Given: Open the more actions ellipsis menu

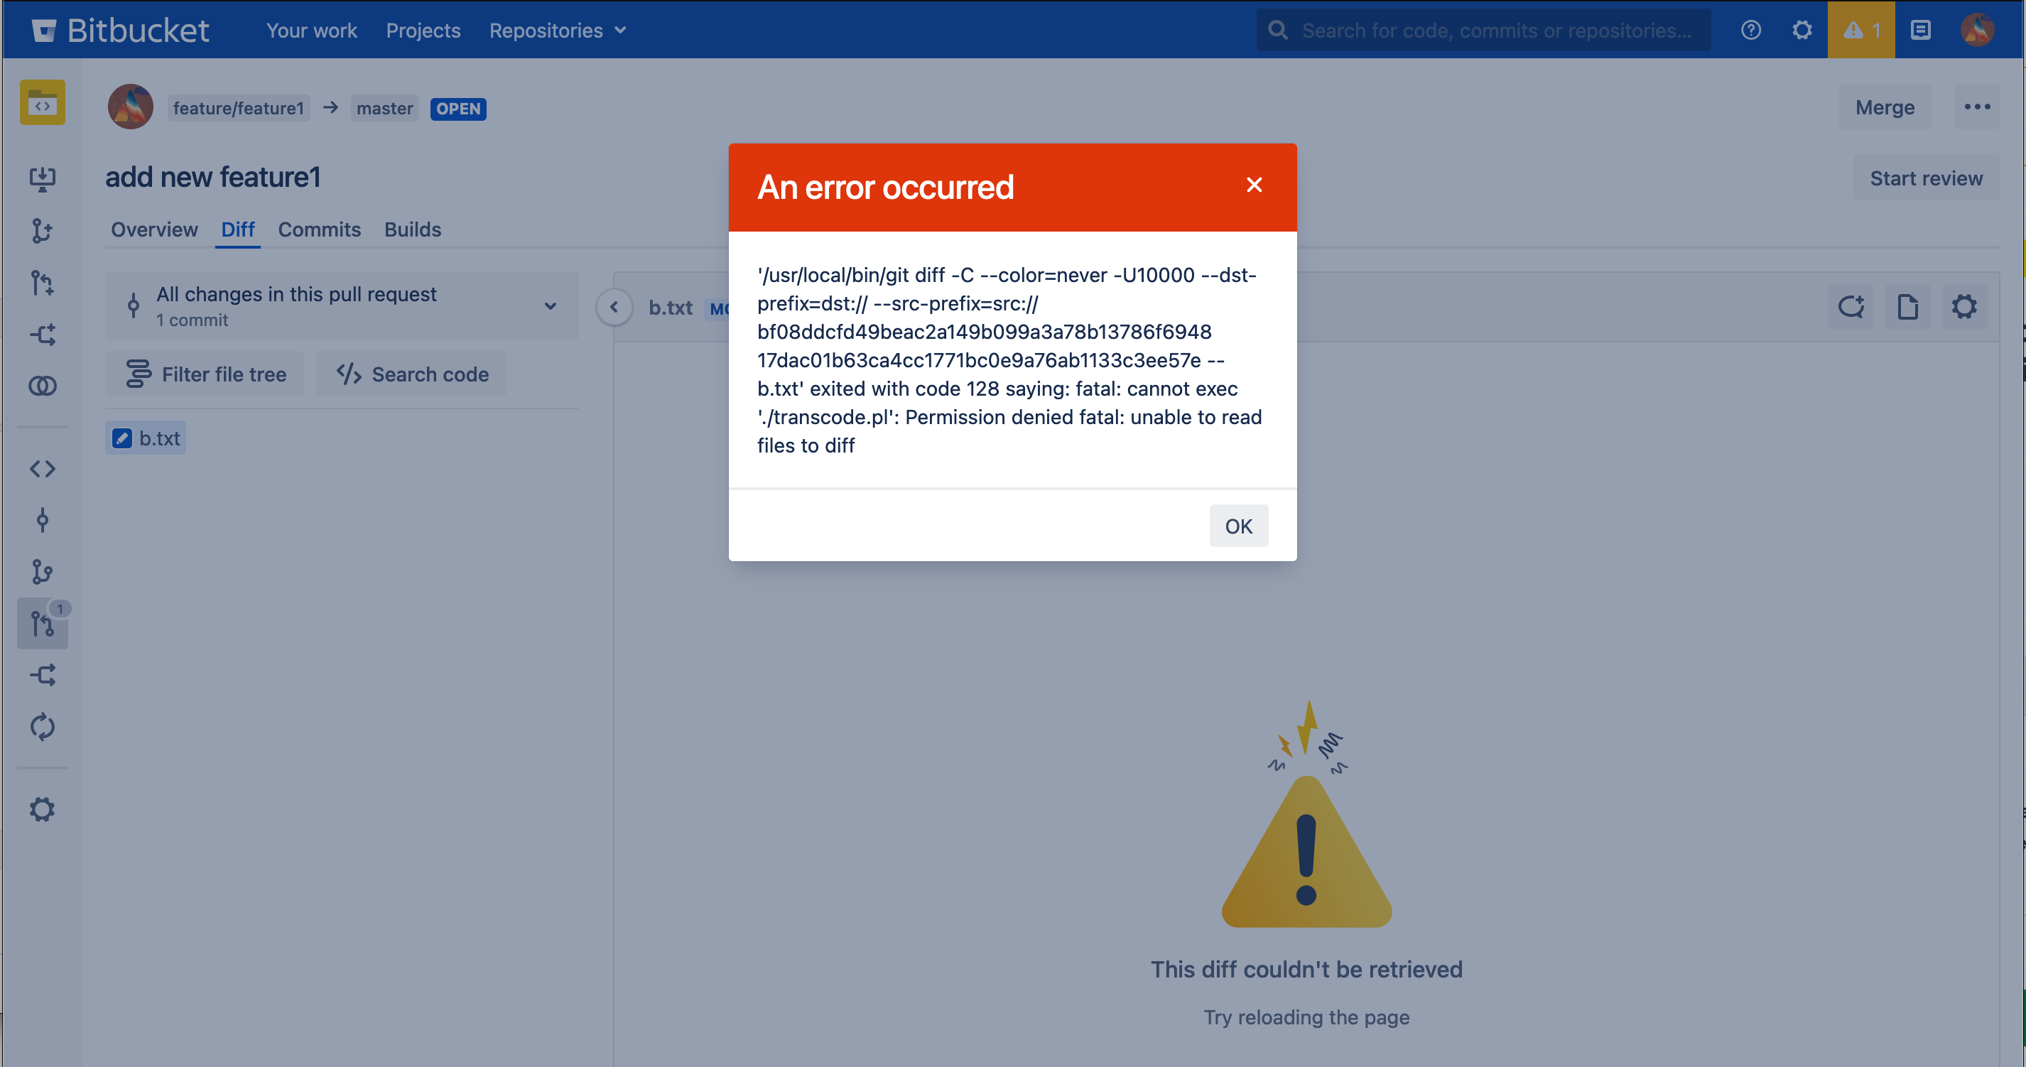Looking at the screenshot, I should pos(1976,107).
